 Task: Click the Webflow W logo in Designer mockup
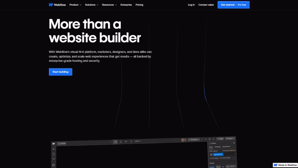click(54, 144)
